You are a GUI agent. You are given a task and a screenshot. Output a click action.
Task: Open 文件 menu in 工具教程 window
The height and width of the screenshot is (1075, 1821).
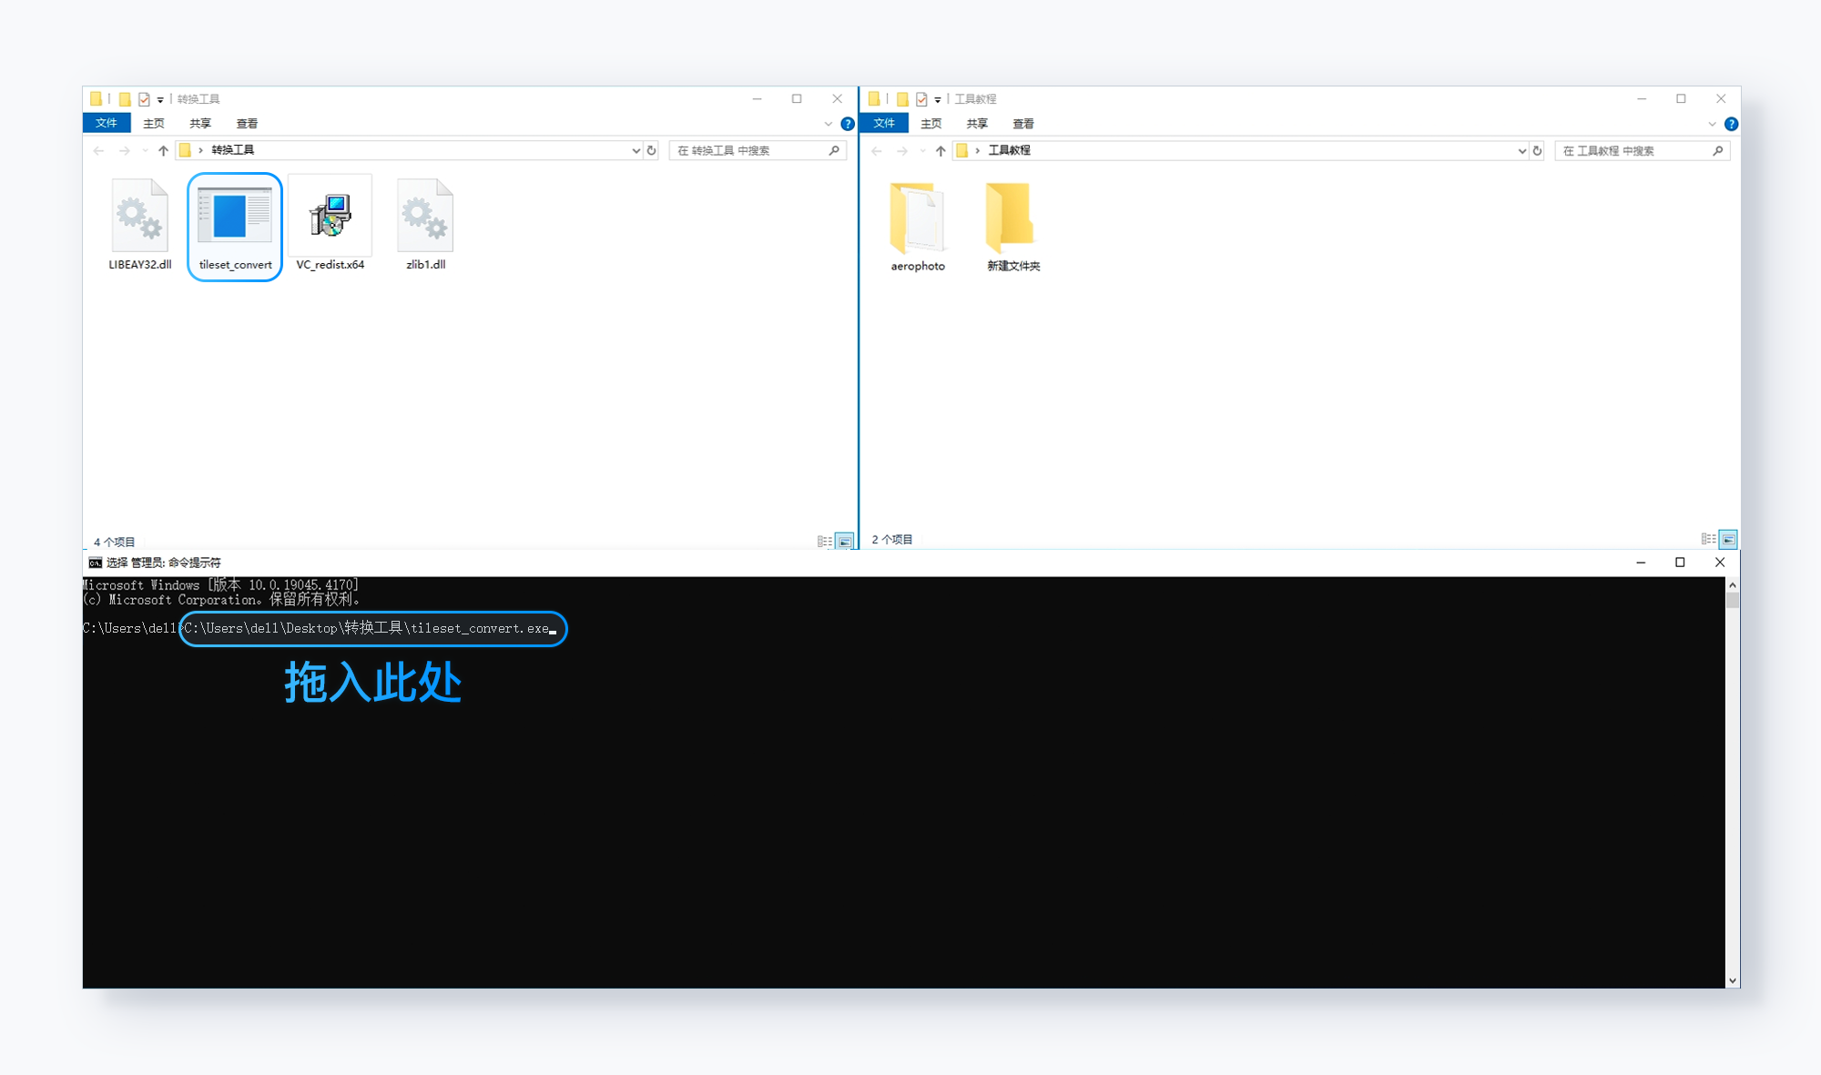tap(884, 123)
